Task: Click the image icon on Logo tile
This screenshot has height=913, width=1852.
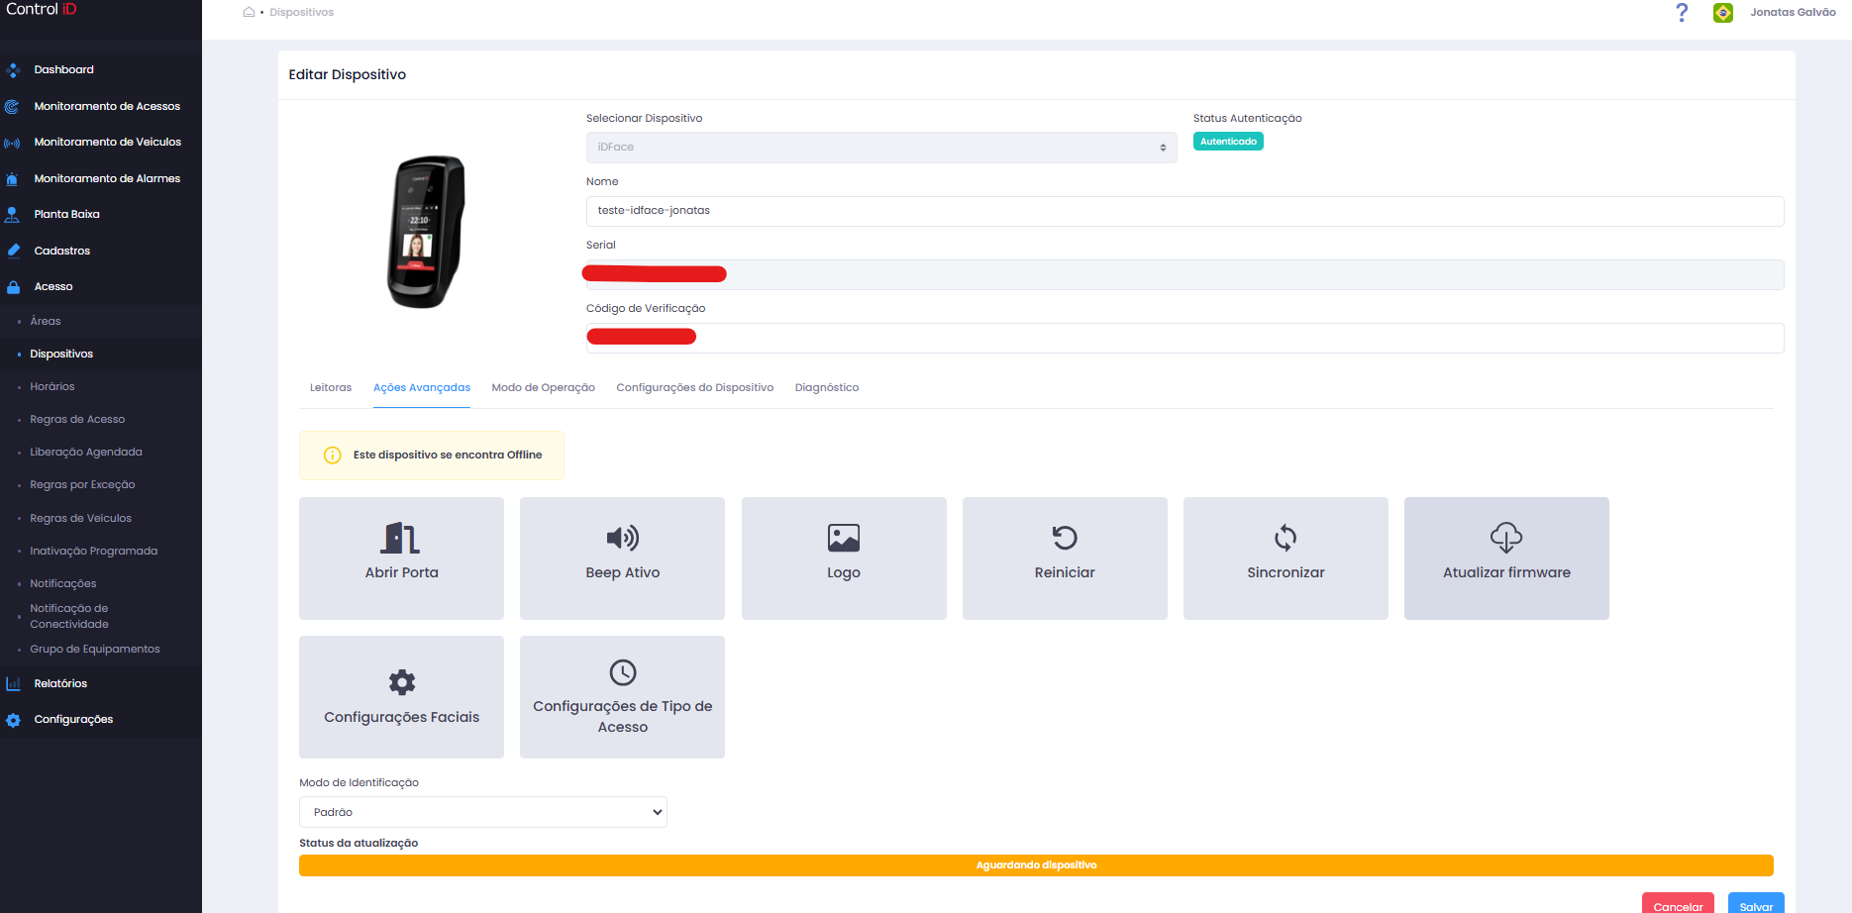Action: pos(844,538)
